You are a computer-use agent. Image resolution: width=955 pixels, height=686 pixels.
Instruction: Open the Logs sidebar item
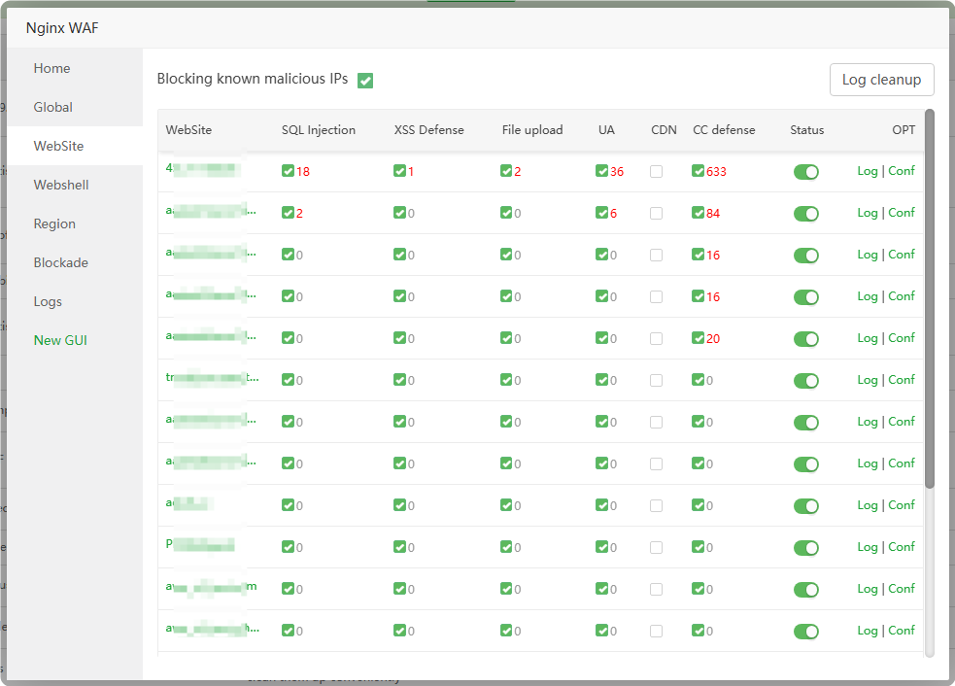pyautogui.click(x=48, y=301)
